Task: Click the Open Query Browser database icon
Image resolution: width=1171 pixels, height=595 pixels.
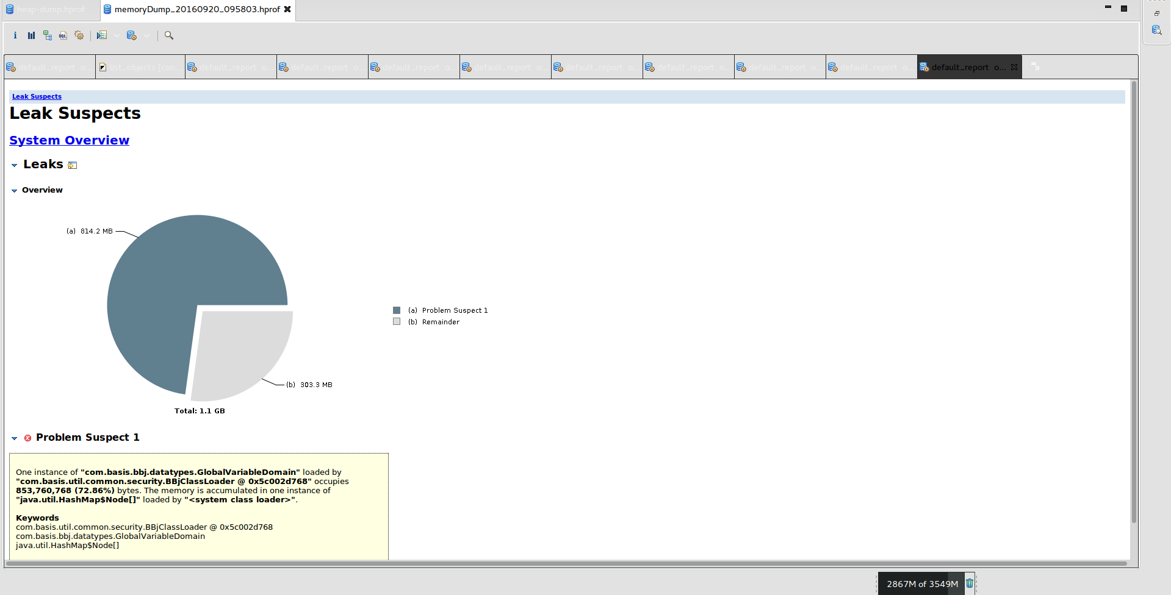Action: (x=131, y=35)
